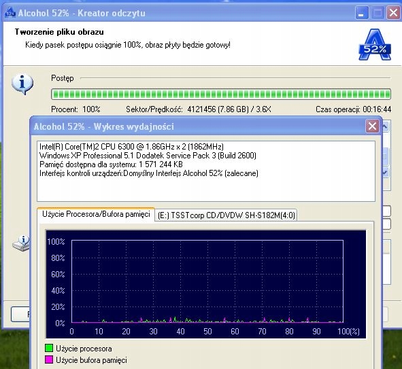Screen dimensions: 402x369
Task: Click the drive info icon behind the graph window
Action: click(x=21, y=243)
